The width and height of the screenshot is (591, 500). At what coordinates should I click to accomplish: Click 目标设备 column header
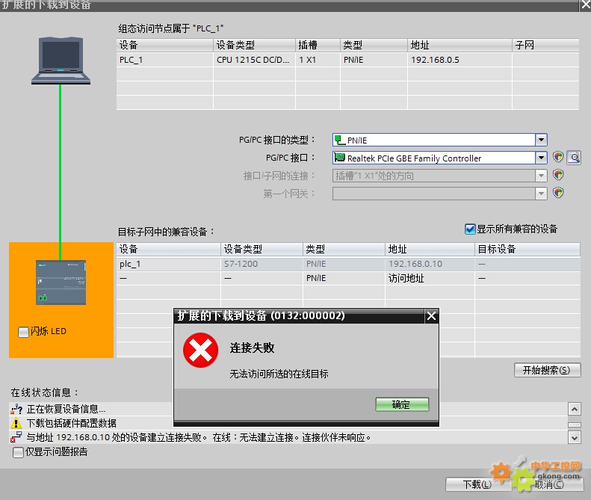coord(527,249)
